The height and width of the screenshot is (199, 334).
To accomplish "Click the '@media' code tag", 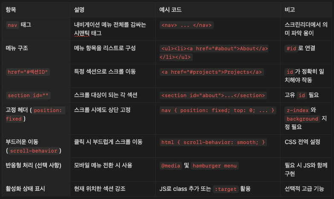I will tap(171, 166).
